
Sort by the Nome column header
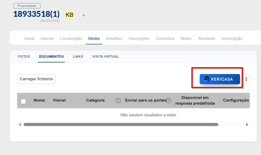[x=39, y=100]
